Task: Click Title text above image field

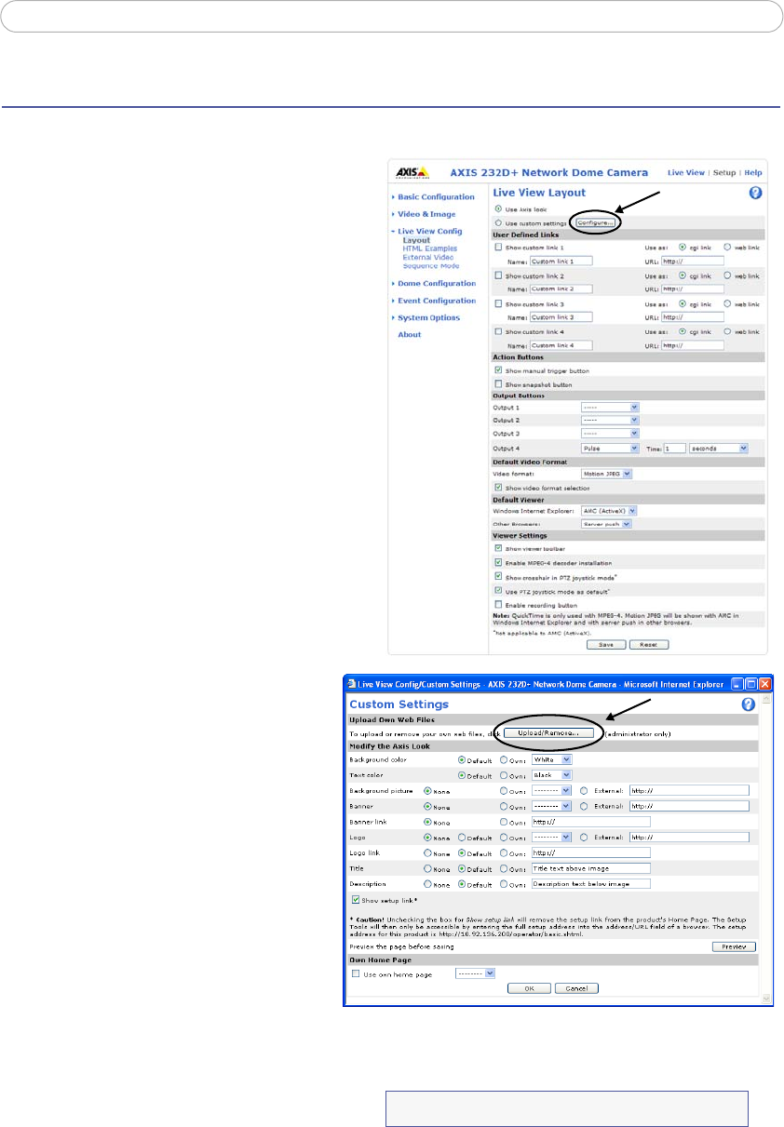Action: [x=590, y=867]
